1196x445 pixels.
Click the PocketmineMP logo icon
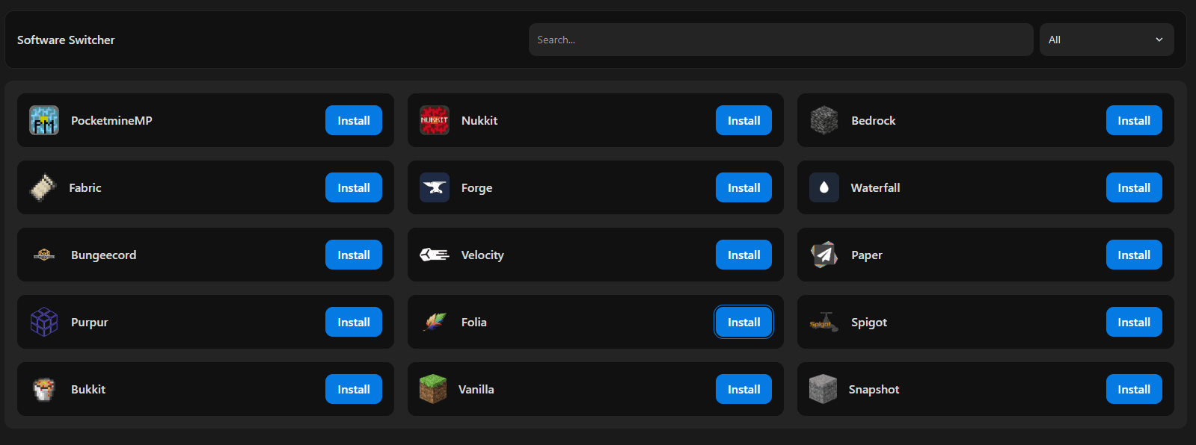[44, 120]
